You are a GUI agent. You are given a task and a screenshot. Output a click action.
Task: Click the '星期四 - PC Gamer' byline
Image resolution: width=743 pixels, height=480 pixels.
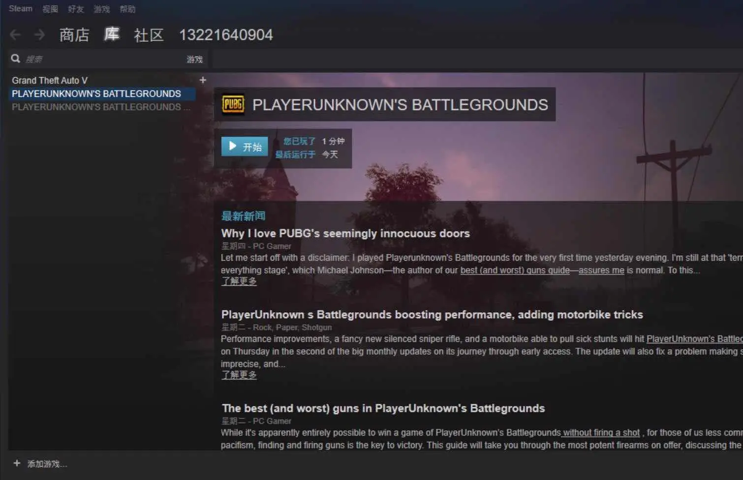[256, 246]
